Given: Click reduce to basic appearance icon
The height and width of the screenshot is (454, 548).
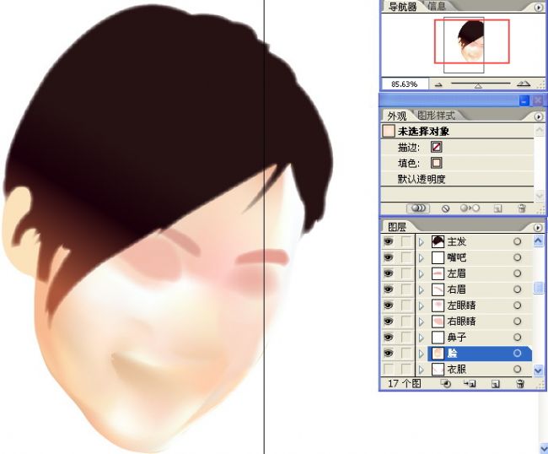Looking at the screenshot, I should click(467, 208).
